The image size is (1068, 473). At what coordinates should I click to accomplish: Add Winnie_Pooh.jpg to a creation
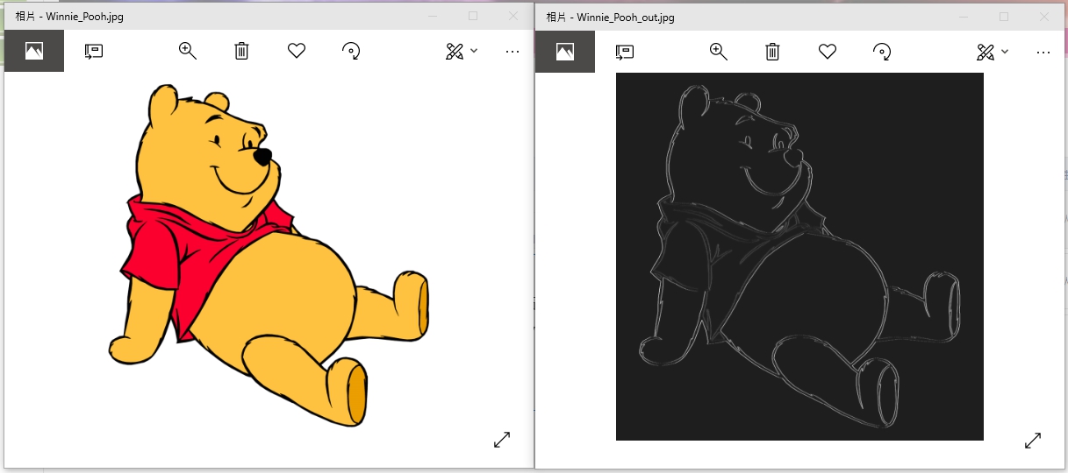94,51
